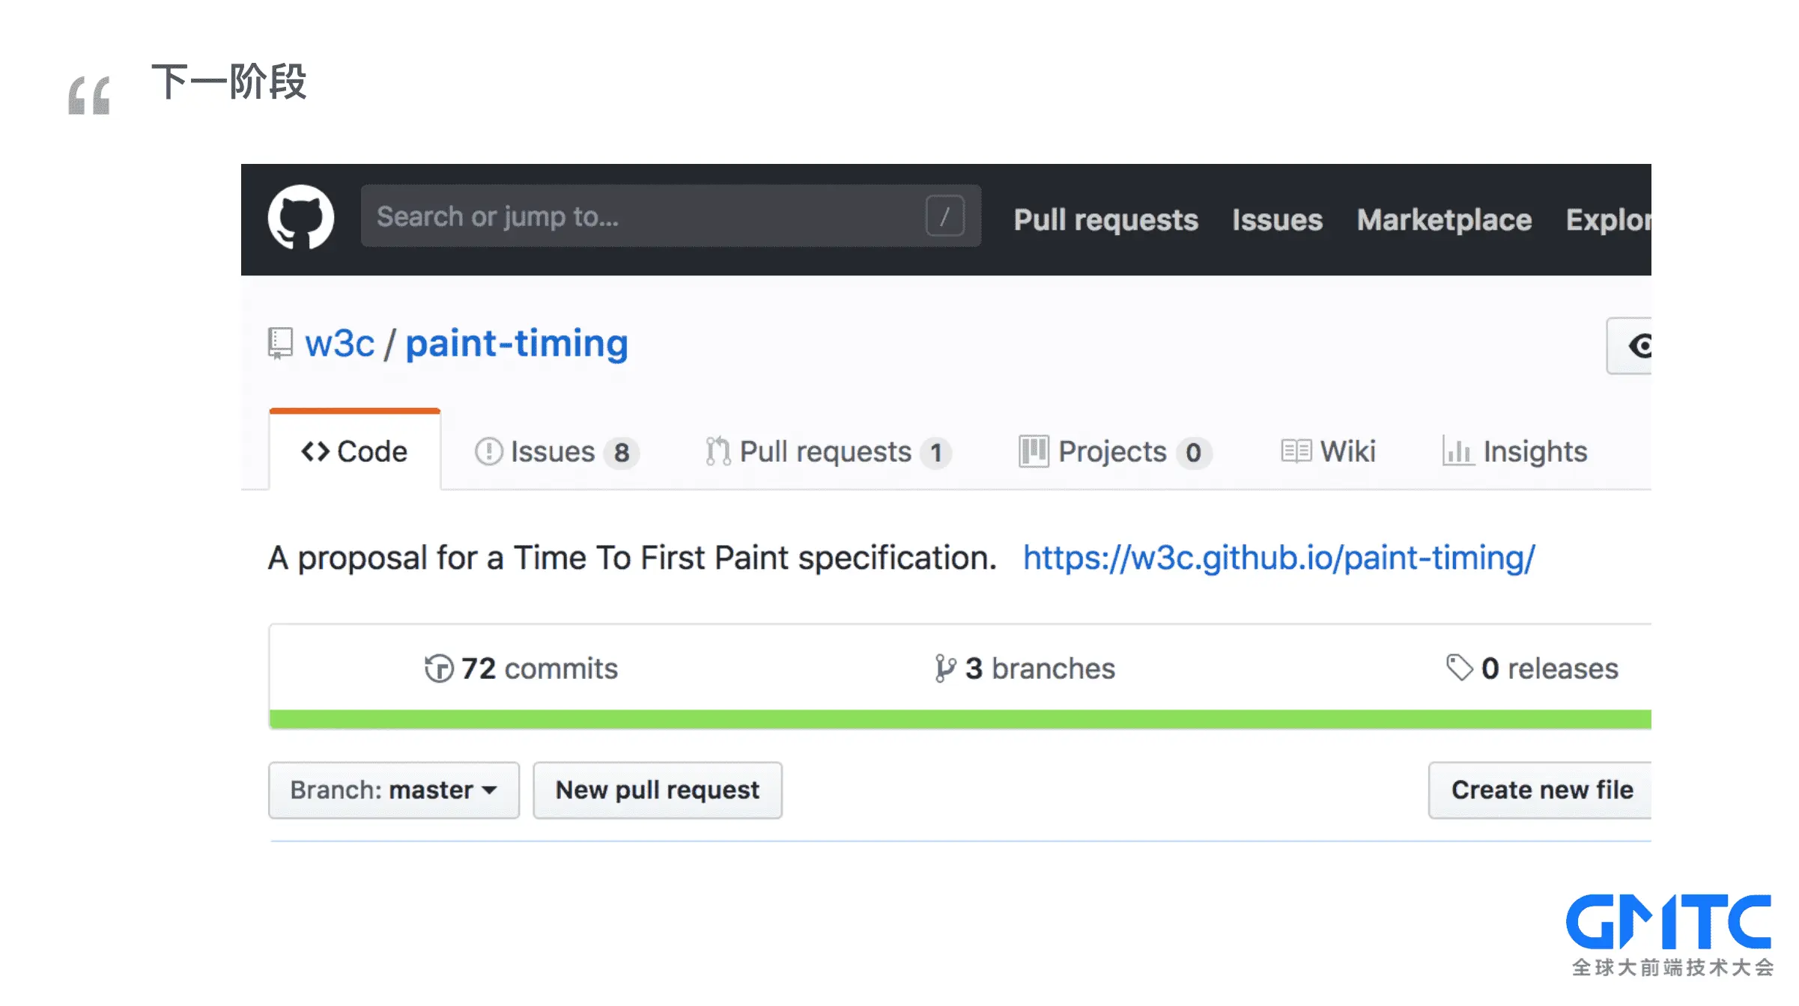The width and height of the screenshot is (1799, 1006).
Task: Open Marketplace in the top navigation
Action: point(1444,220)
